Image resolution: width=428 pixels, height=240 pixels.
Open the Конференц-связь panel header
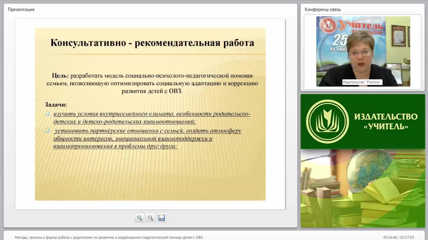click(323, 9)
